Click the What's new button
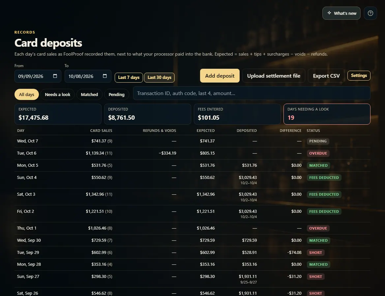 [x=341, y=13]
